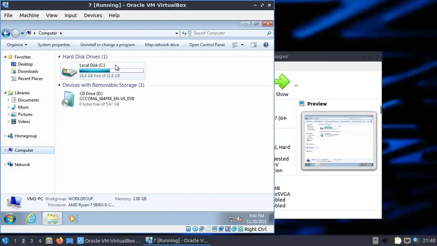Click Local Disk (C:) usage bar
Viewport: 437px width, 246px height.
click(x=111, y=71)
